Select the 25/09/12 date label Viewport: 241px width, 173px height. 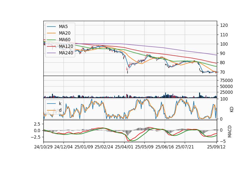216,147
